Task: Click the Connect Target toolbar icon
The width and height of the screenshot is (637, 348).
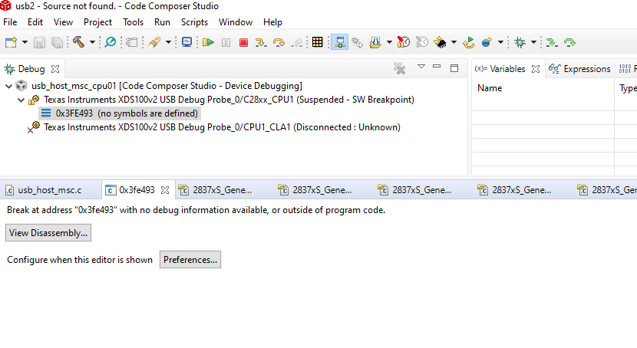Action: pyautogui.click(x=338, y=42)
